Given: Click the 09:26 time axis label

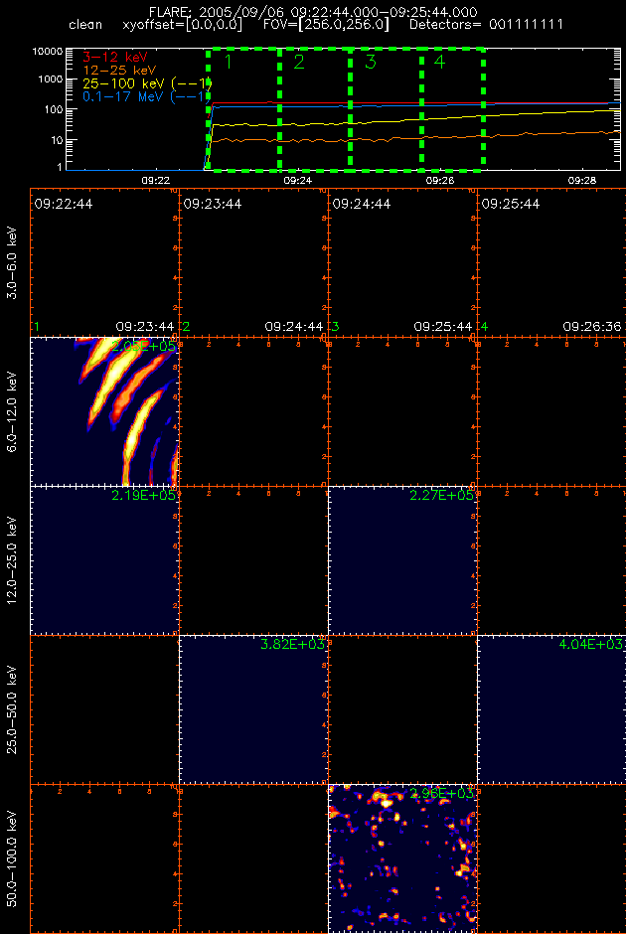Looking at the screenshot, I should click(441, 179).
